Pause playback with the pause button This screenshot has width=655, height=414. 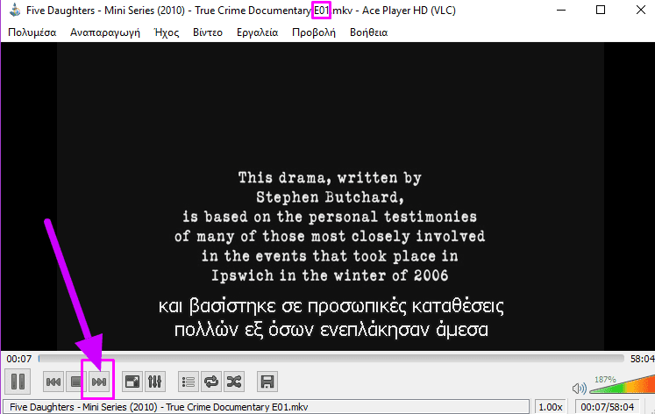(x=18, y=382)
